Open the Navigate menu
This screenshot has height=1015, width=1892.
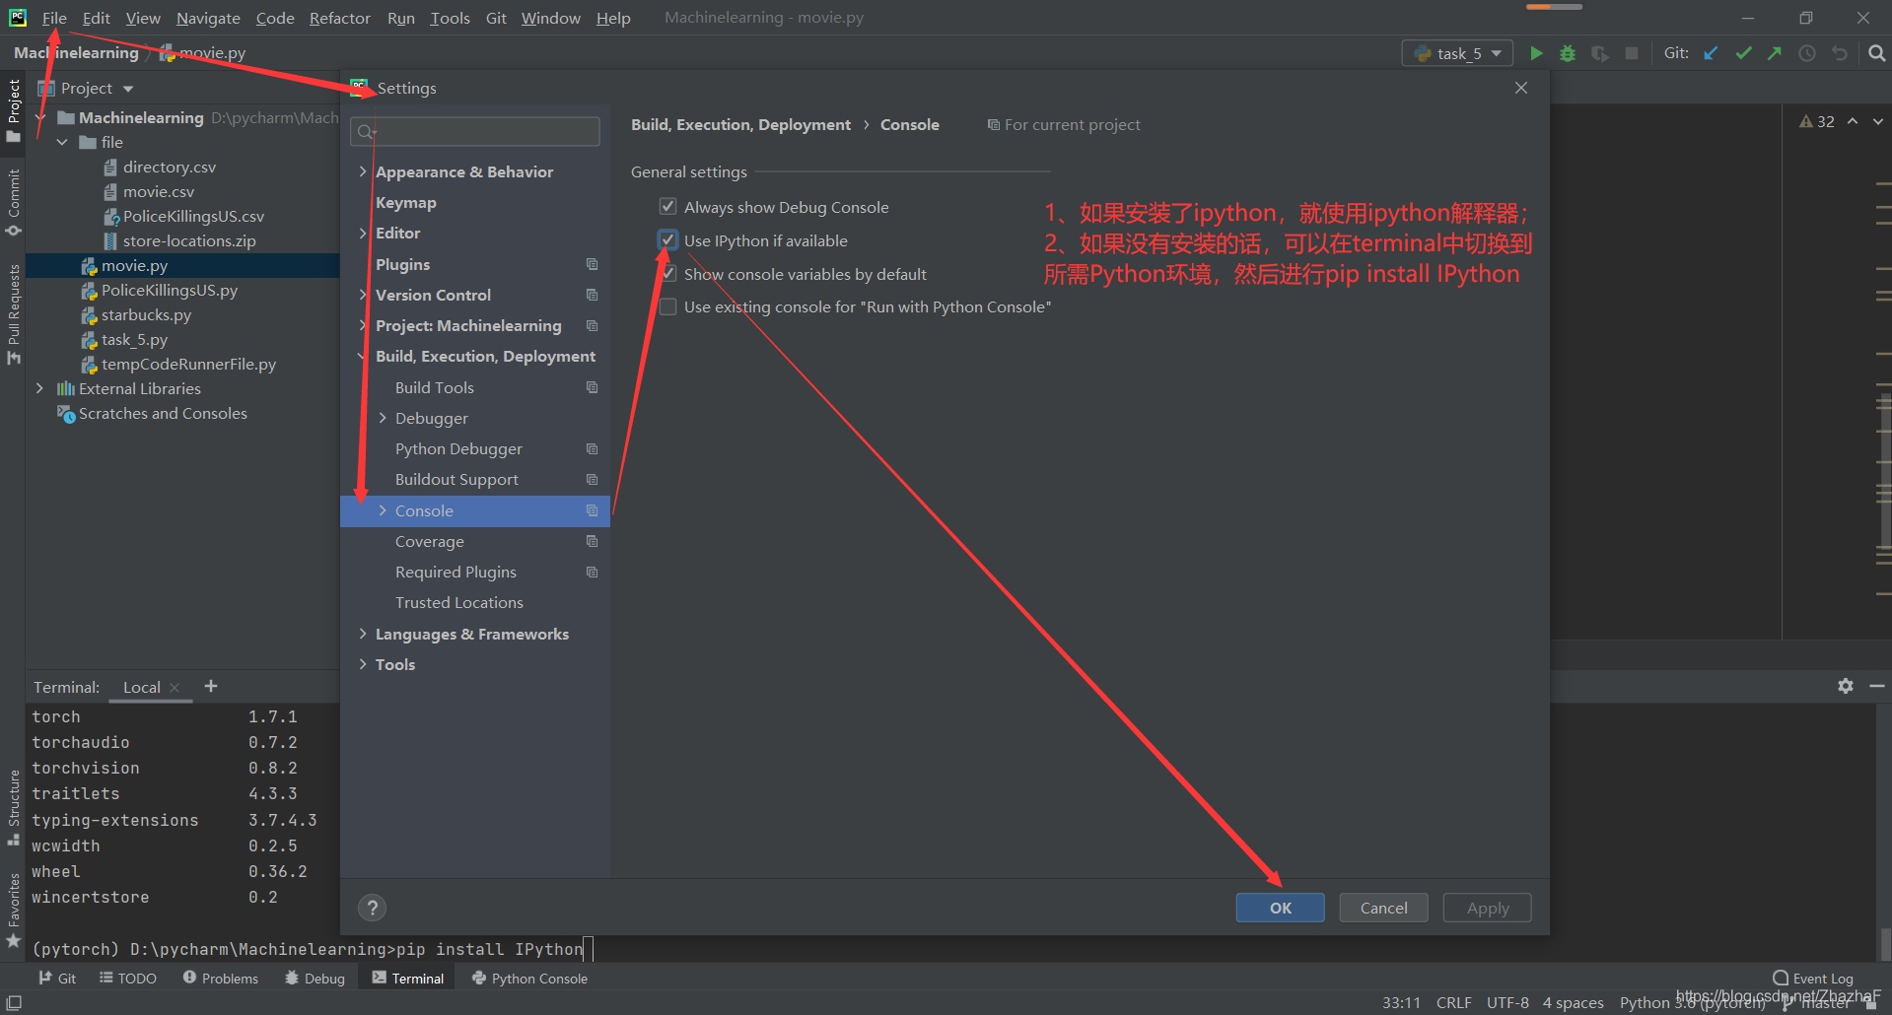[x=208, y=18]
